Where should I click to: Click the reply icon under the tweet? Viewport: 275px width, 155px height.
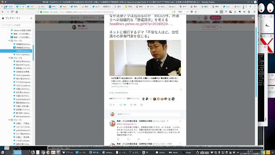tap(111, 105)
